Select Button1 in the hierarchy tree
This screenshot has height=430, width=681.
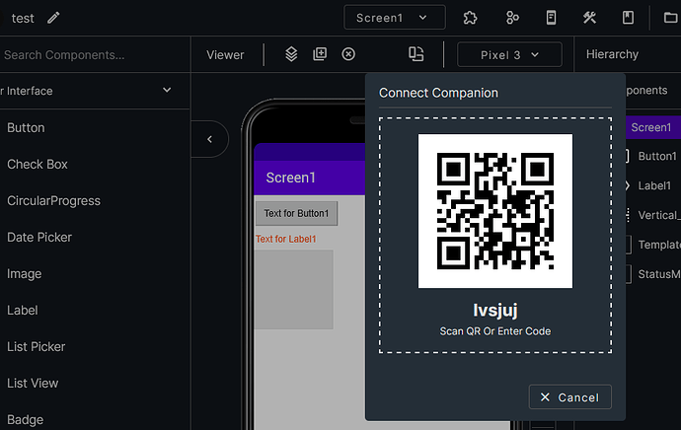point(656,156)
